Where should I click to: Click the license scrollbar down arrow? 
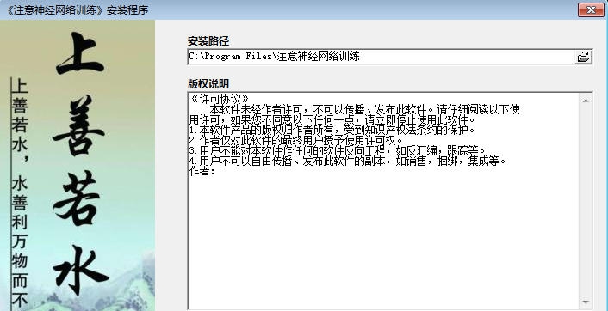click(x=586, y=302)
